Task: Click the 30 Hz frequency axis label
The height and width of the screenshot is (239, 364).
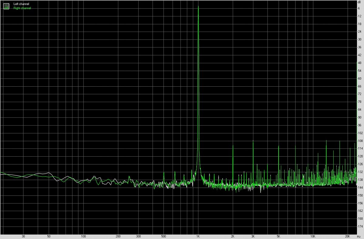Action: pyautogui.click(x=23, y=236)
